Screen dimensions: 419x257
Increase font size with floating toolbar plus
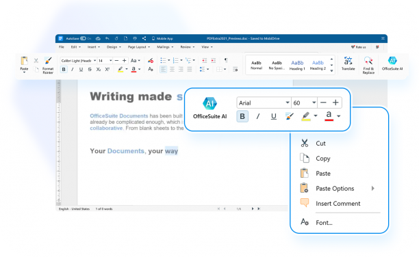(x=335, y=103)
